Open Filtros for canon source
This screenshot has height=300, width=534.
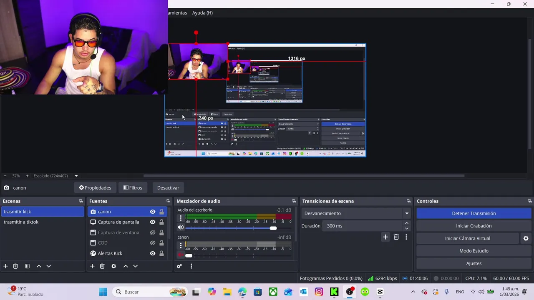[133, 188]
